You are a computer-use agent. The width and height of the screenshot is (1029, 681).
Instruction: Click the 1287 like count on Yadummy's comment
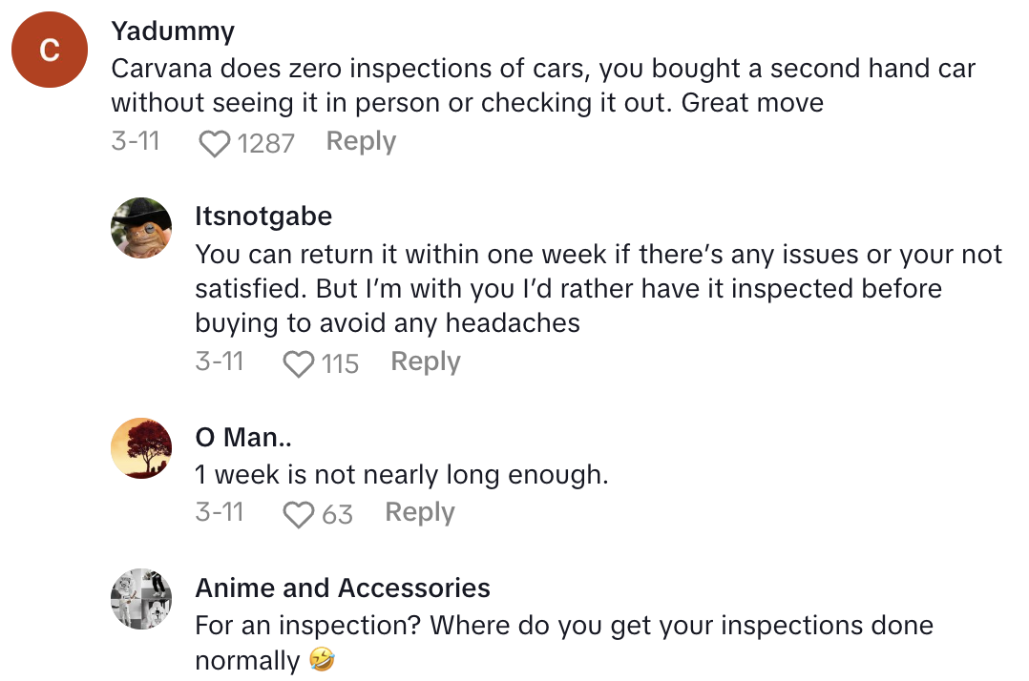point(265,143)
